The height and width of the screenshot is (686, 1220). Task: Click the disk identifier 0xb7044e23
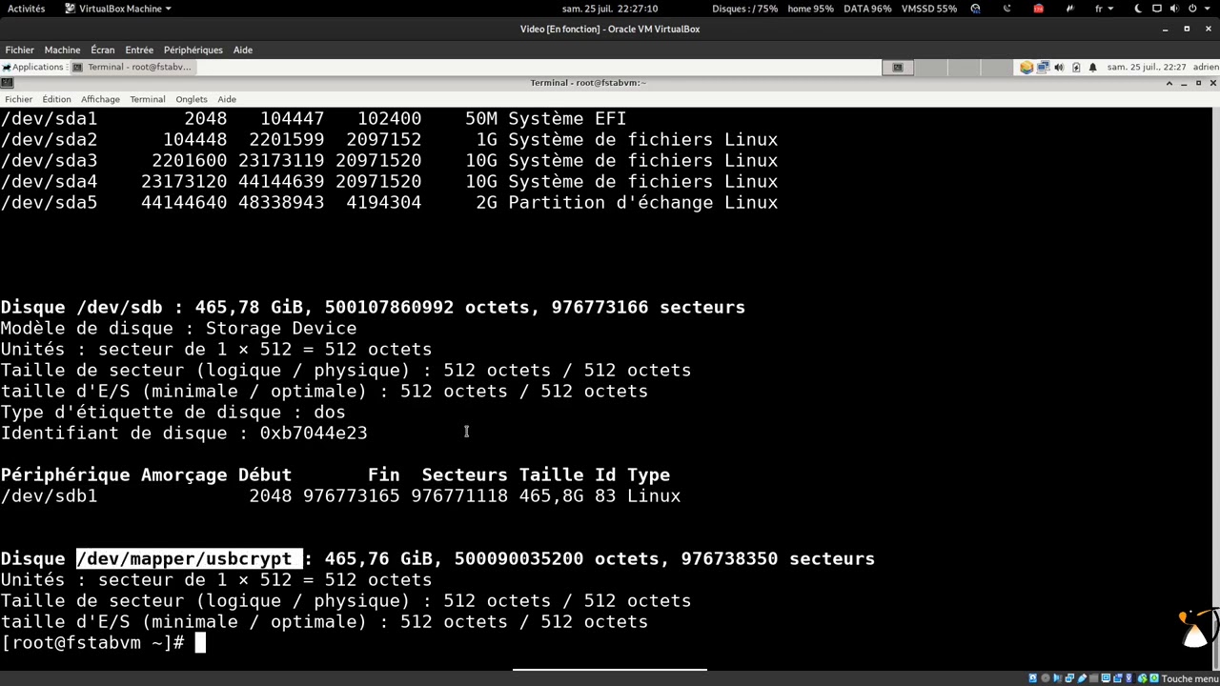[314, 434]
